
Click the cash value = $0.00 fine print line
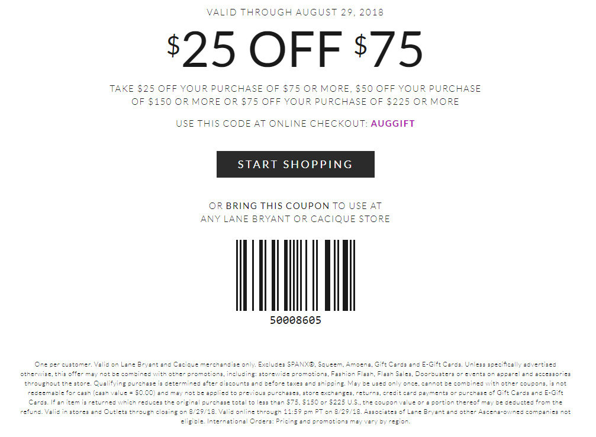tap(295, 393)
